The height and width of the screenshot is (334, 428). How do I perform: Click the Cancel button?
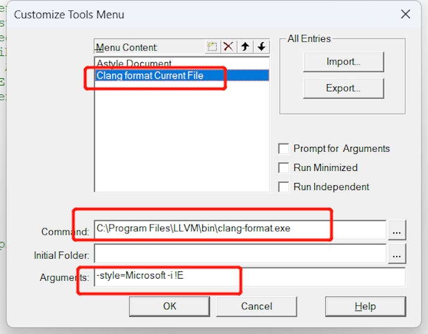256,306
